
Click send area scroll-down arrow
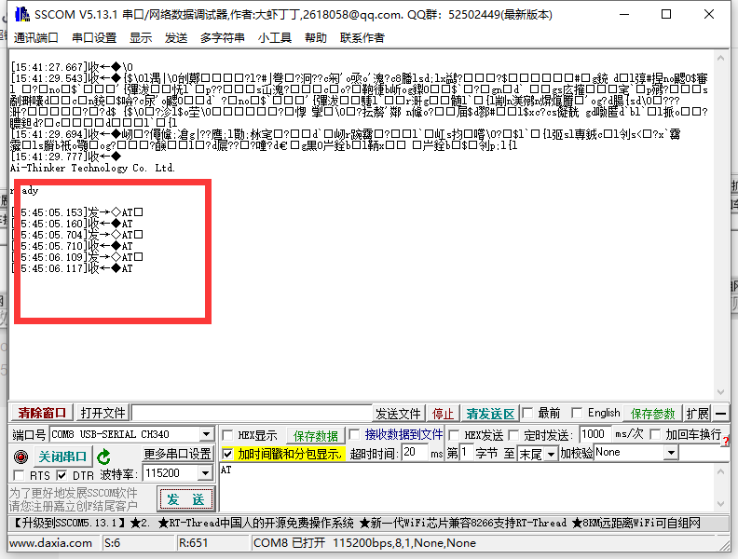[720, 504]
